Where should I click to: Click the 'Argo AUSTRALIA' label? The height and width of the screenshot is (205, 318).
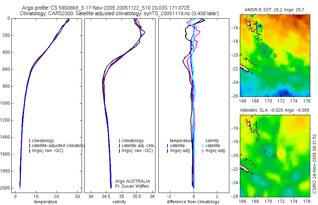click(x=132, y=181)
